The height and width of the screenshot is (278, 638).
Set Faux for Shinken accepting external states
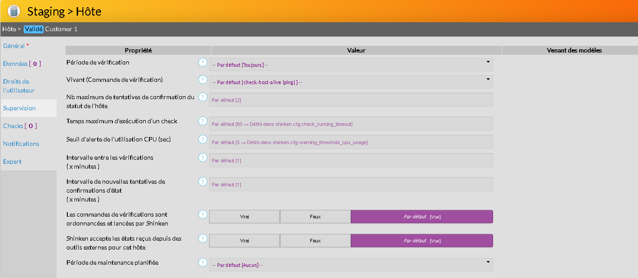(x=315, y=241)
